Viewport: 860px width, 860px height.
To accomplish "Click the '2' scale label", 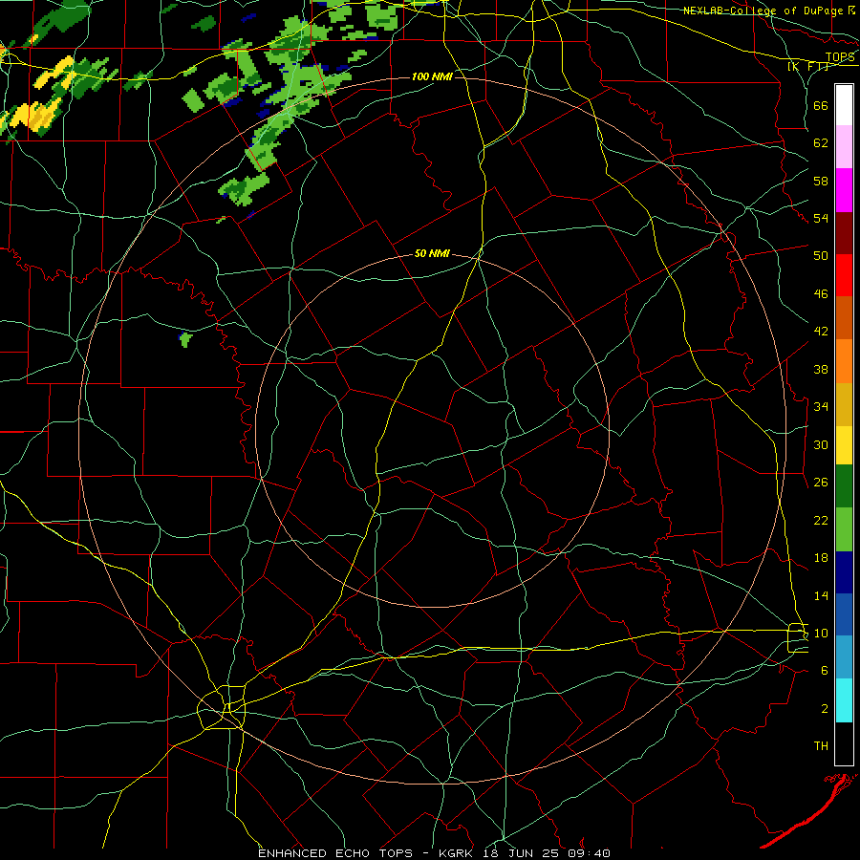I will (x=825, y=709).
